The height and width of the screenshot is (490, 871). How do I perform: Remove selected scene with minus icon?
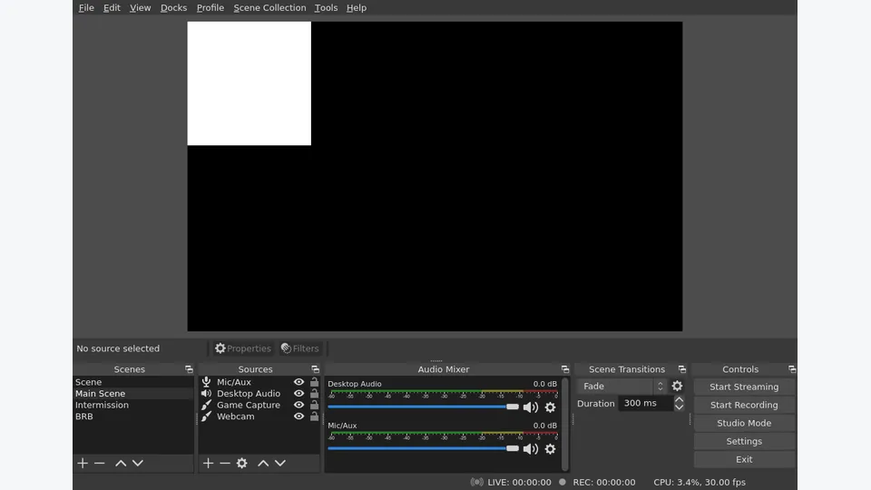100,463
